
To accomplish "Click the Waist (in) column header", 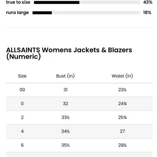I will pyautogui.click(x=122, y=76).
